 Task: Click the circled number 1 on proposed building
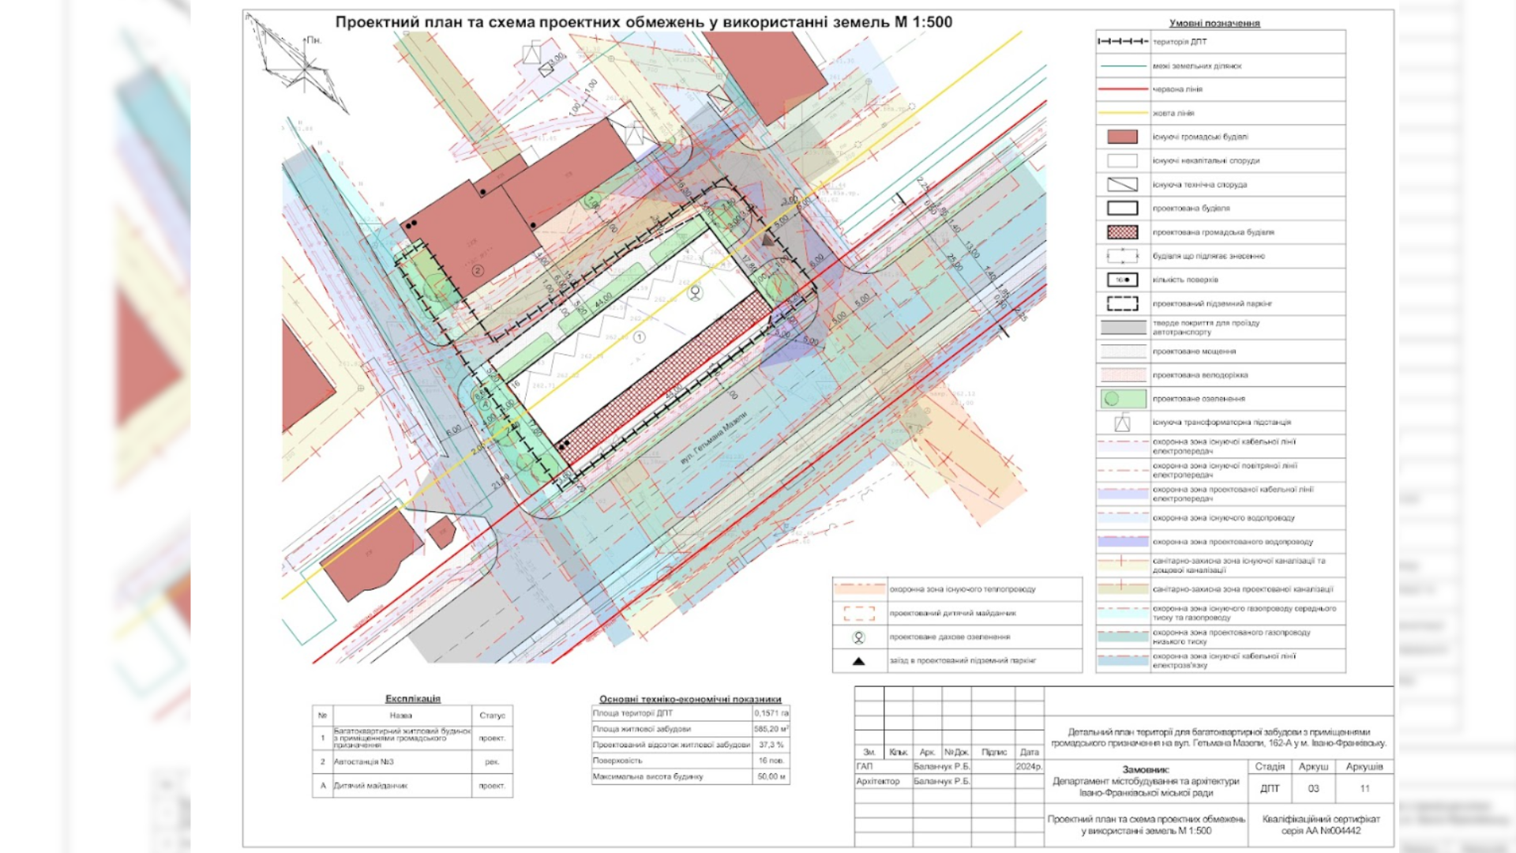640,337
